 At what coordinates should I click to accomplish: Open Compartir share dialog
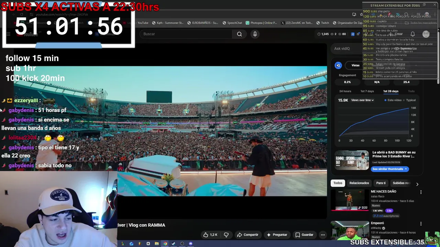tap(247, 235)
